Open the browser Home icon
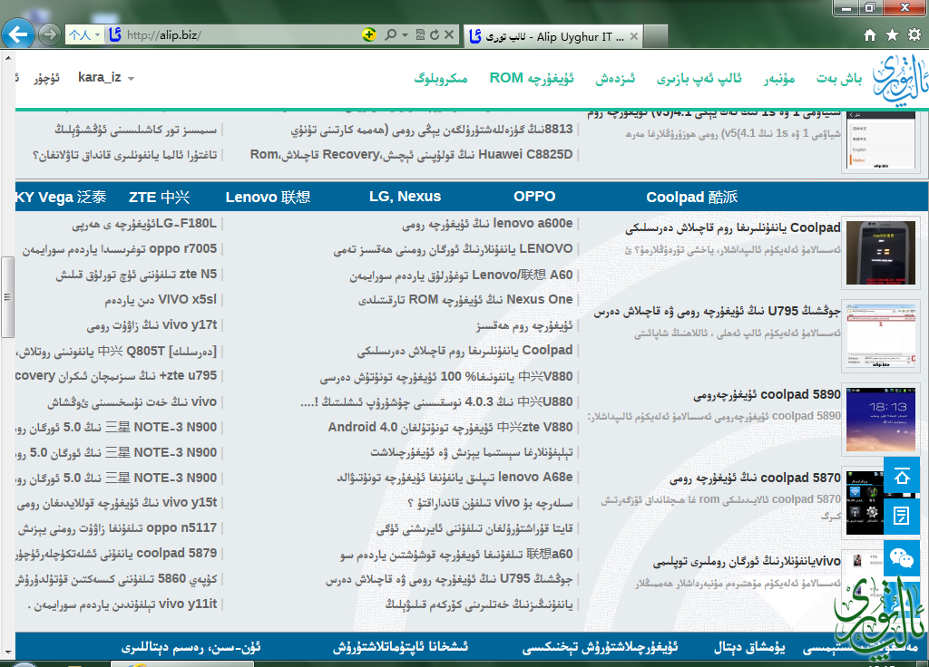929x667 pixels. click(870, 35)
